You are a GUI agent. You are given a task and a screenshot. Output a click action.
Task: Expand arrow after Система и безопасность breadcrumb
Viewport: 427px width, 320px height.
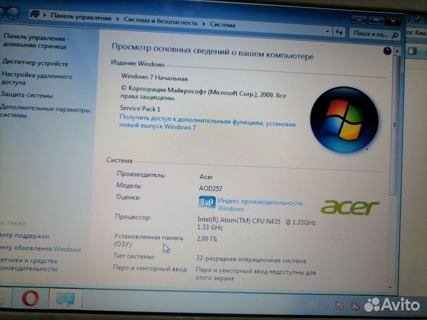[203, 24]
